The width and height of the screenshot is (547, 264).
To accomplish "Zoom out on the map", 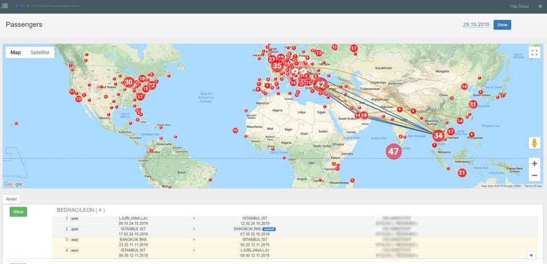I will (x=534, y=175).
